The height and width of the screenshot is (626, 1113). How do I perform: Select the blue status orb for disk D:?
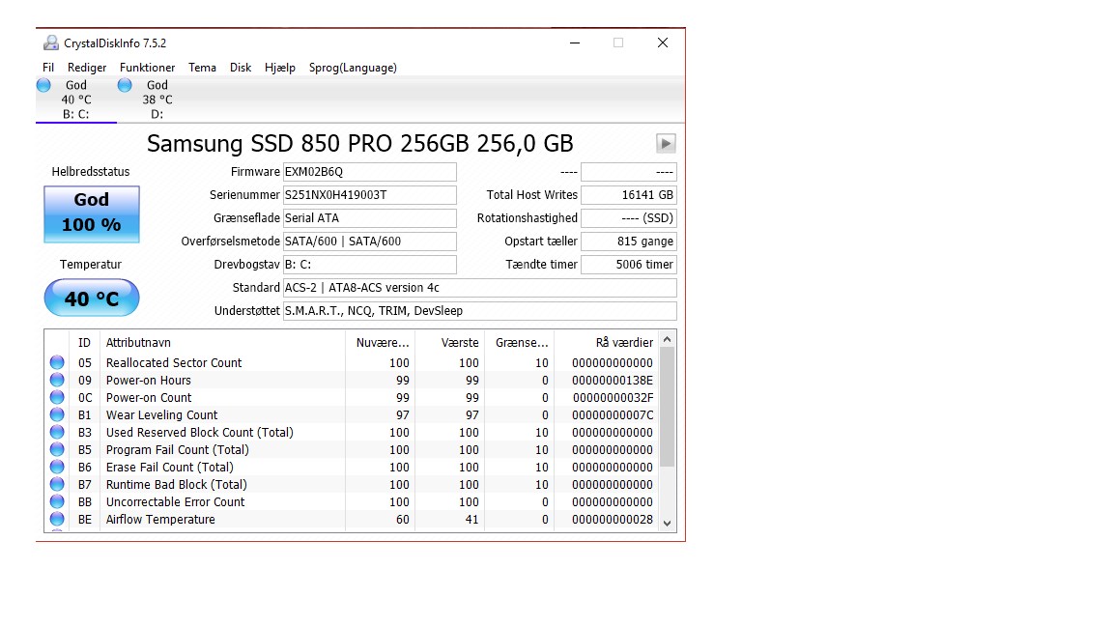(x=125, y=85)
